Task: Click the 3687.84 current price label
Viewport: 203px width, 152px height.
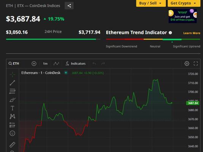Action: tap(193, 103)
